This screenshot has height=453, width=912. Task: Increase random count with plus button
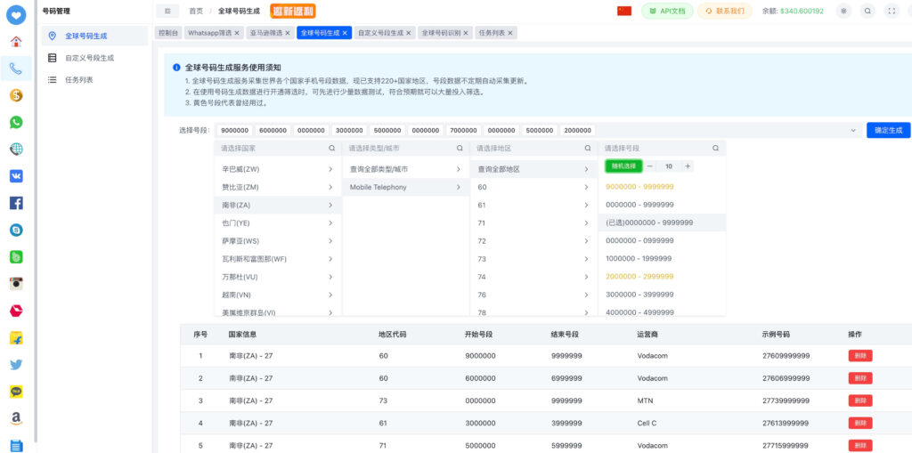688,166
